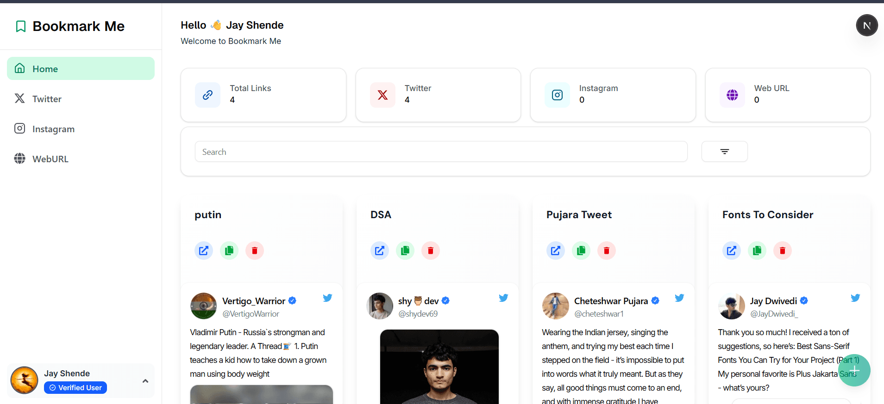Click the @VertigoWarrior handle
This screenshot has height=404, width=884.
[x=251, y=314]
